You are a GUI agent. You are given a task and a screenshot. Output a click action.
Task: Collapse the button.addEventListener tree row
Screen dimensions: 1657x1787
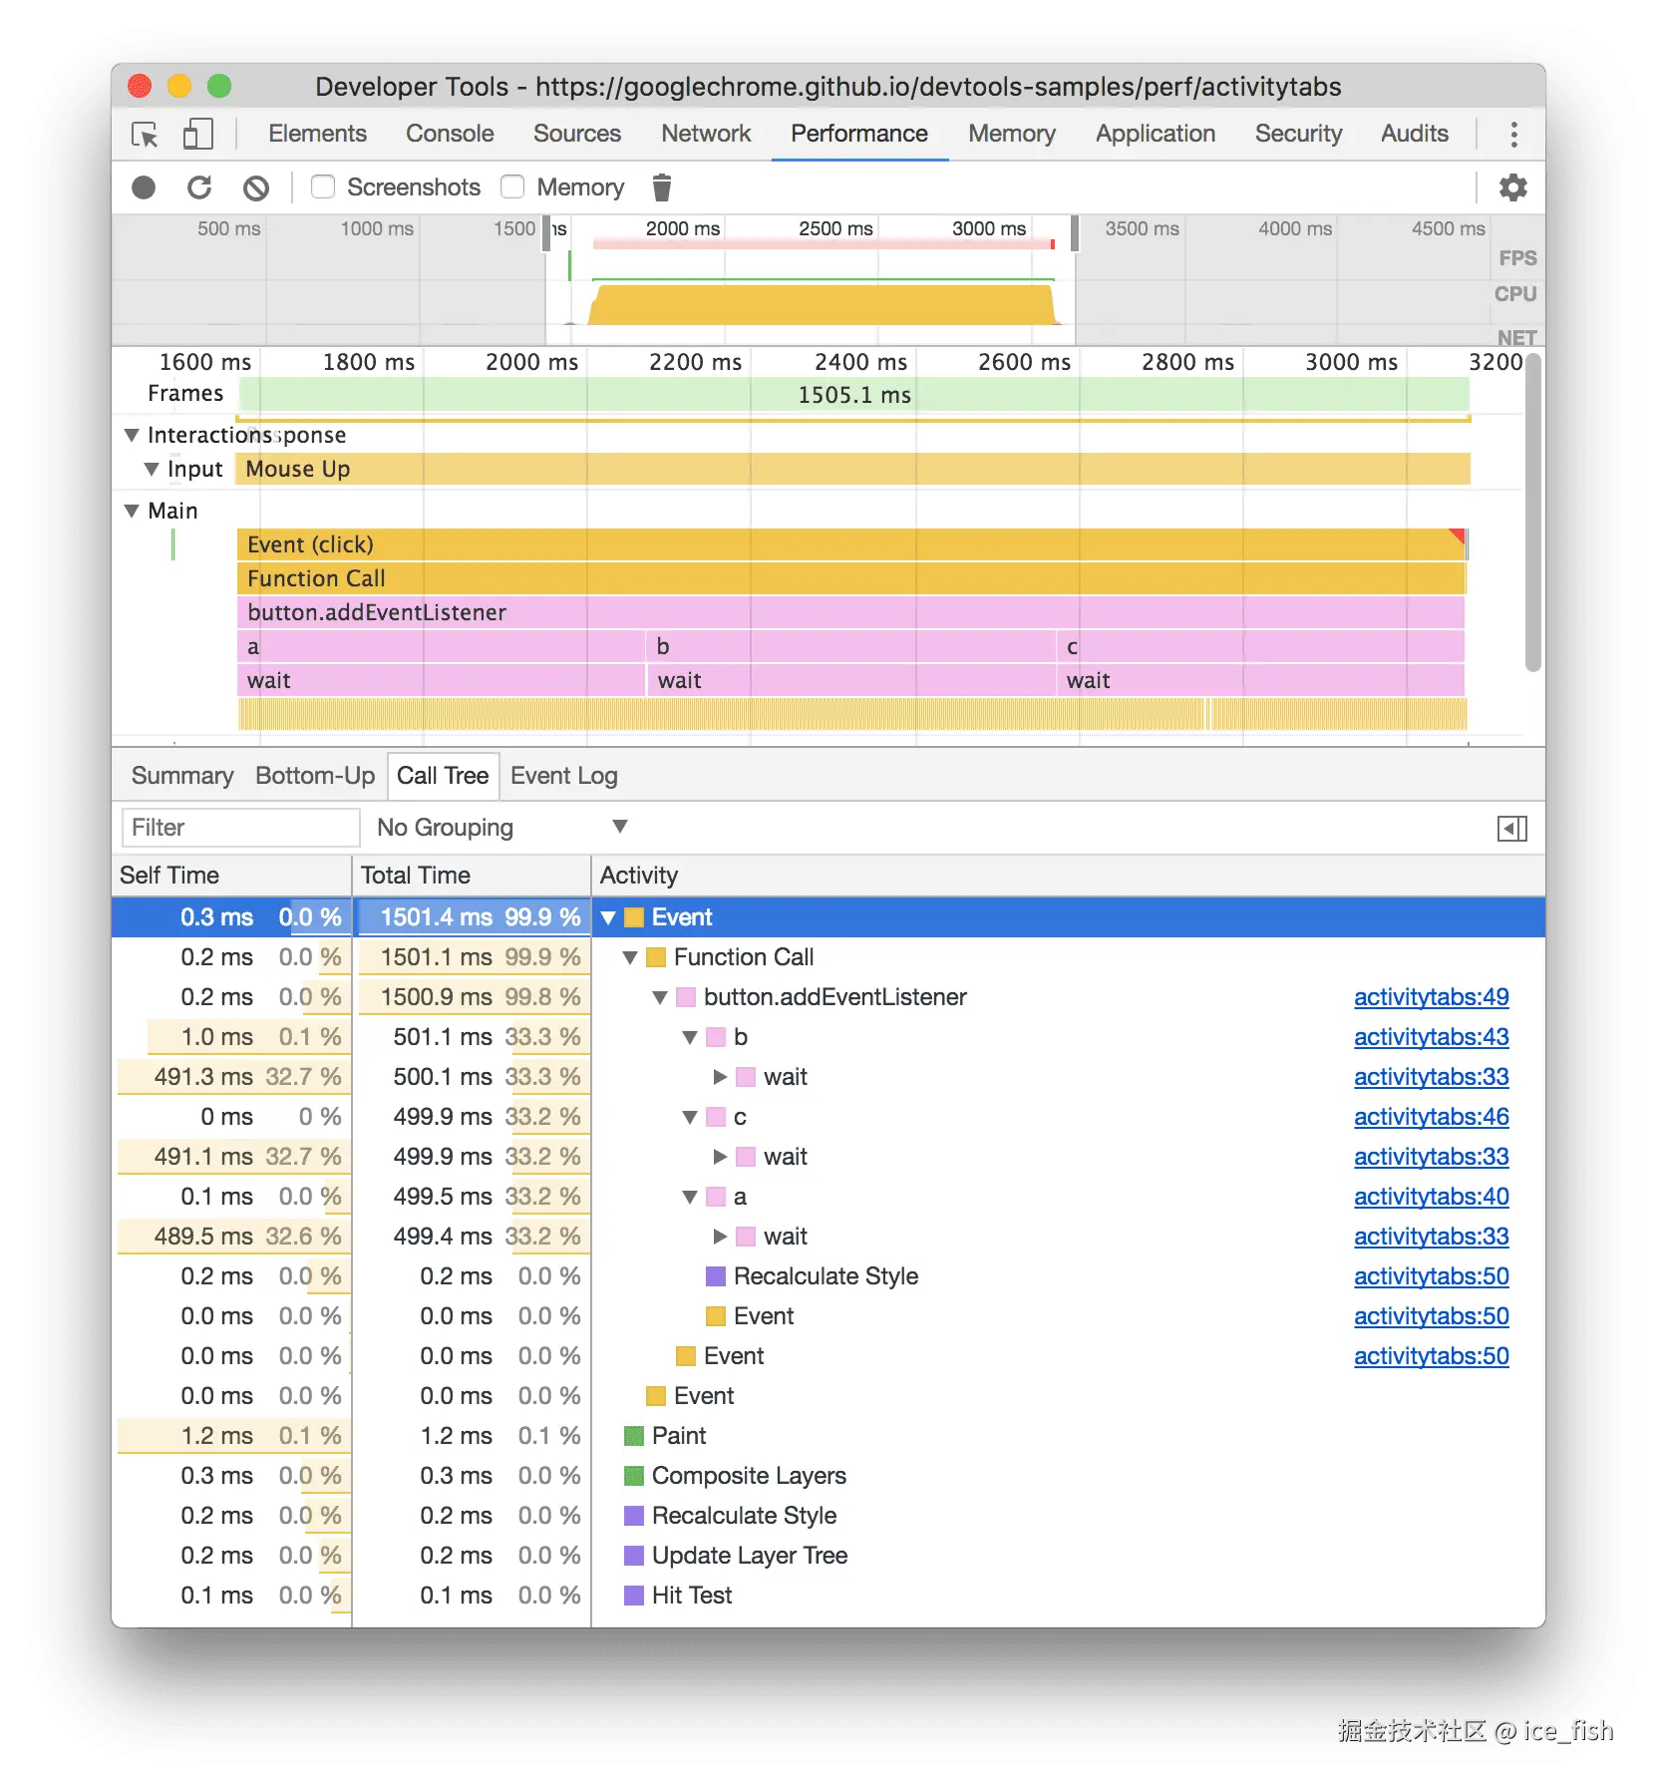coord(660,997)
